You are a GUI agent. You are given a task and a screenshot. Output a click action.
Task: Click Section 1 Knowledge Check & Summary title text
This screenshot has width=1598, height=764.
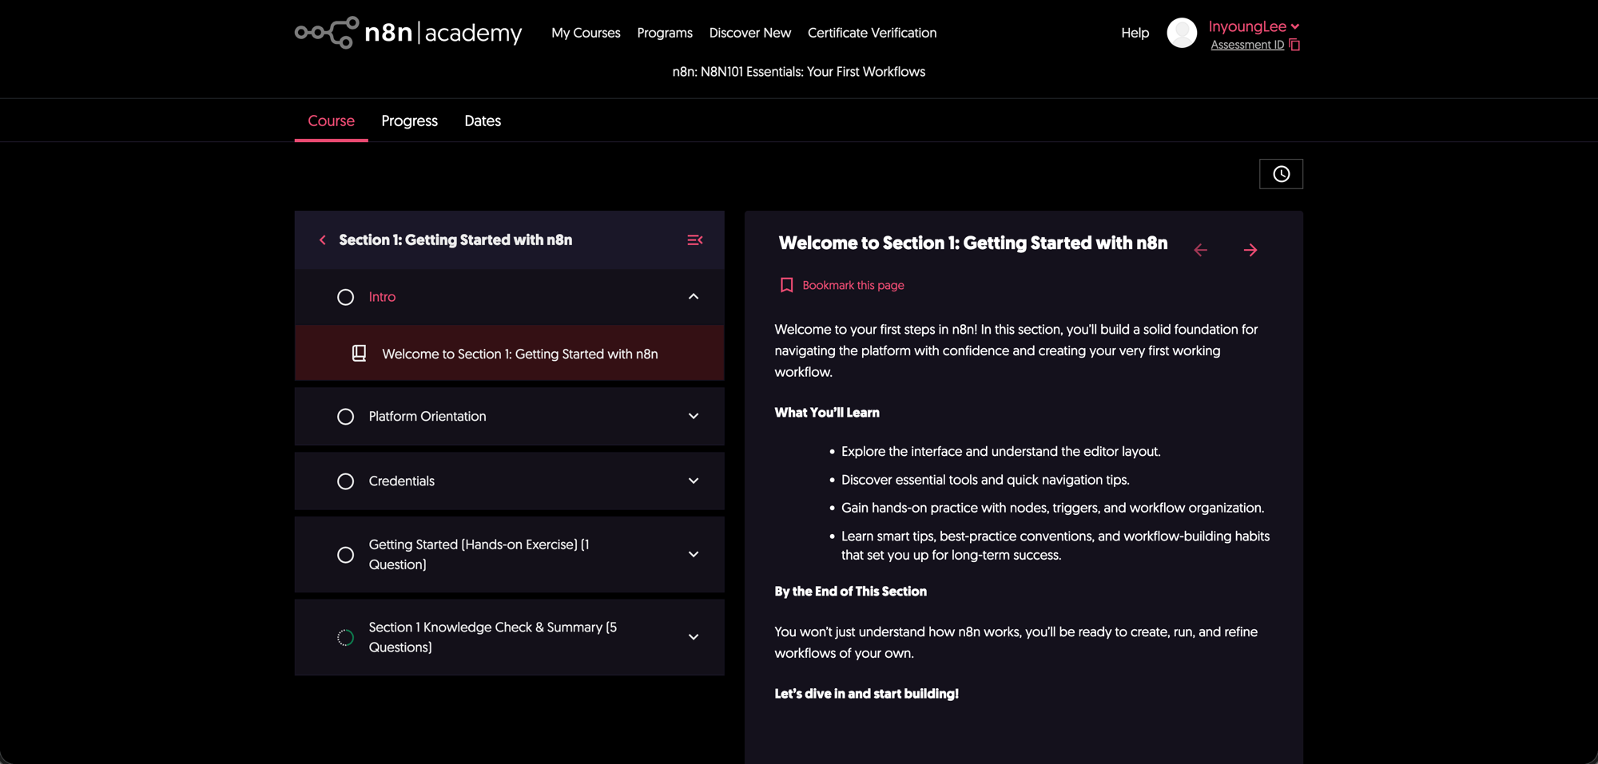point(493,638)
